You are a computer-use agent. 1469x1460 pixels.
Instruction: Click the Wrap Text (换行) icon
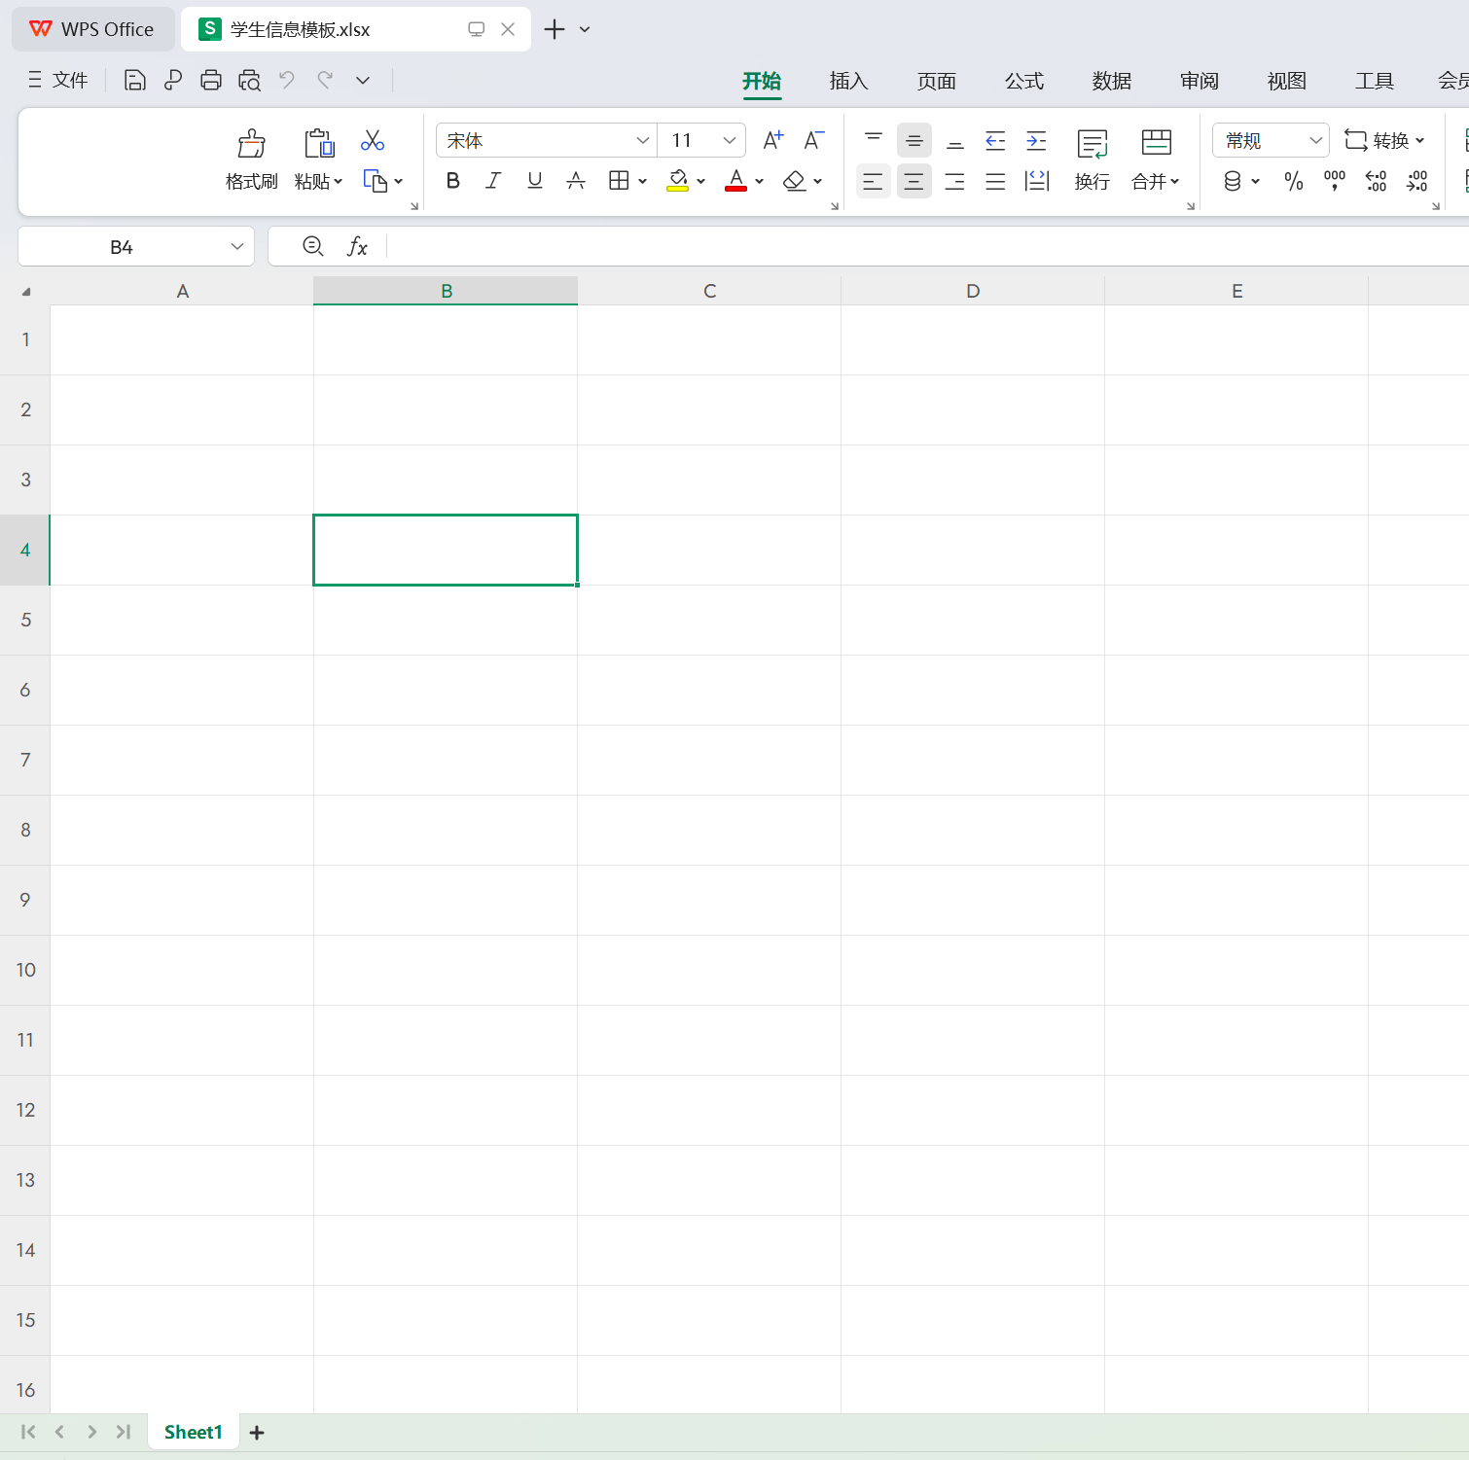[1093, 144]
